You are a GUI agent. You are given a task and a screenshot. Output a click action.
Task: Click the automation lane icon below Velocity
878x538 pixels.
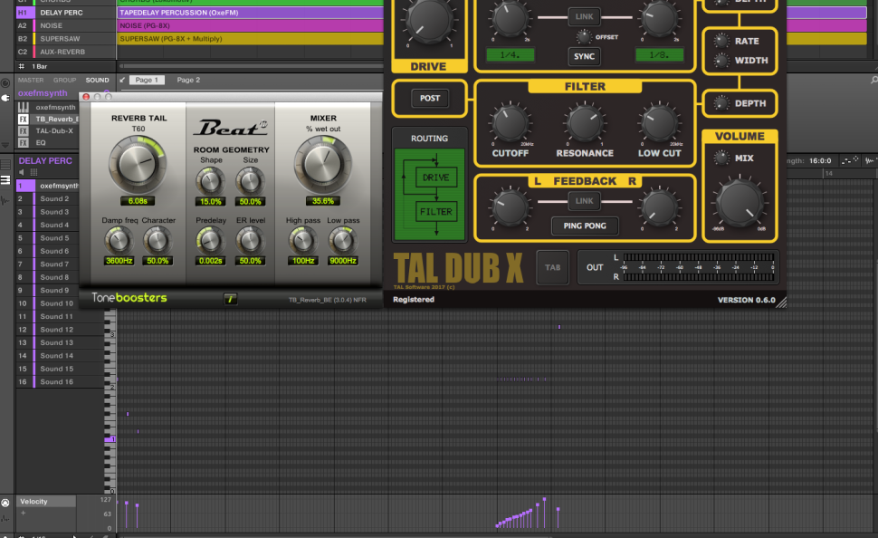[5, 518]
